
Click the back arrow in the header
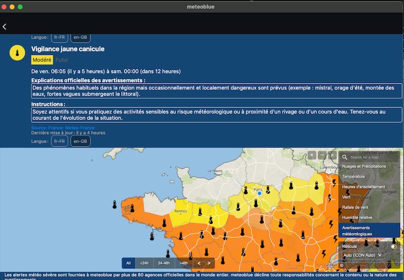pyautogui.click(x=5, y=27)
